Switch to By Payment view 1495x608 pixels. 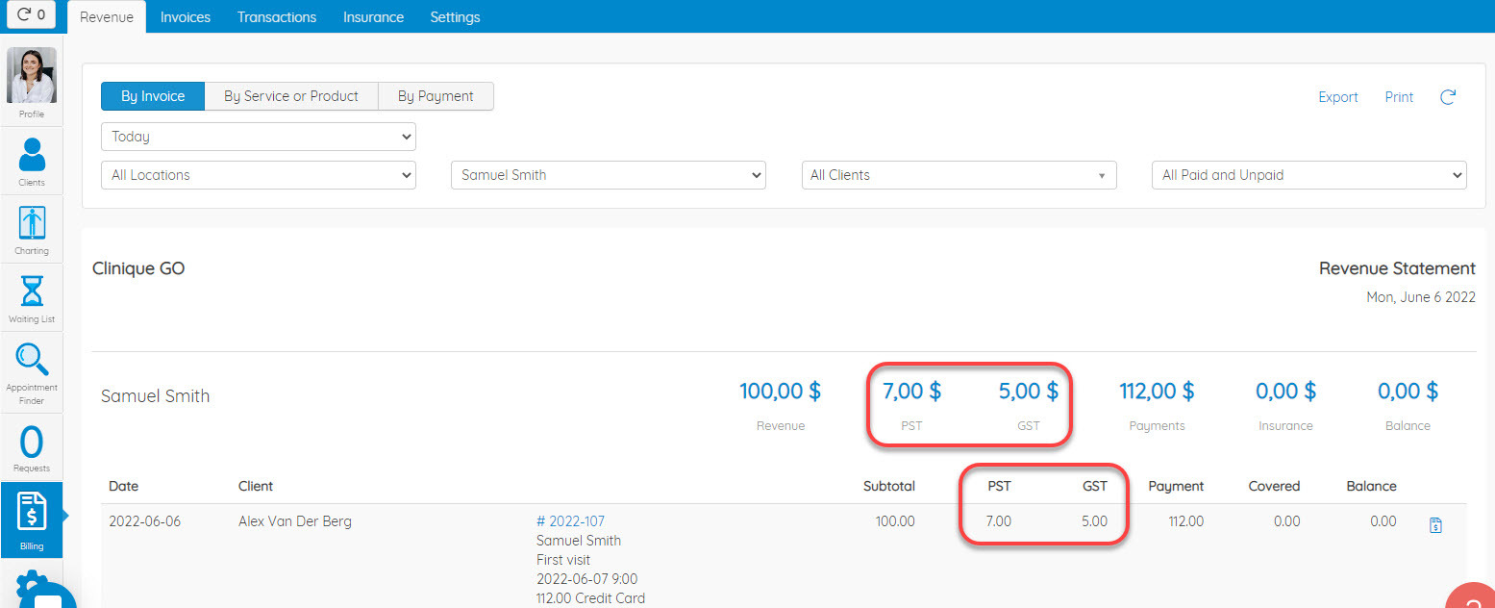(x=436, y=96)
